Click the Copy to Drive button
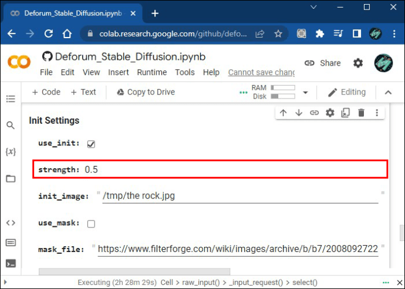 pyautogui.click(x=146, y=92)
